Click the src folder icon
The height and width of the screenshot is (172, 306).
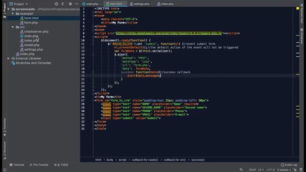click(18, 27)
